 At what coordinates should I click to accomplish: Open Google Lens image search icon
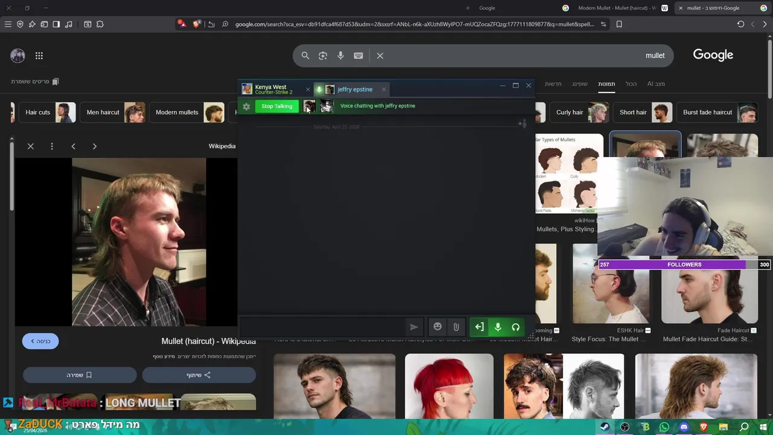click(x=323, y=56)
